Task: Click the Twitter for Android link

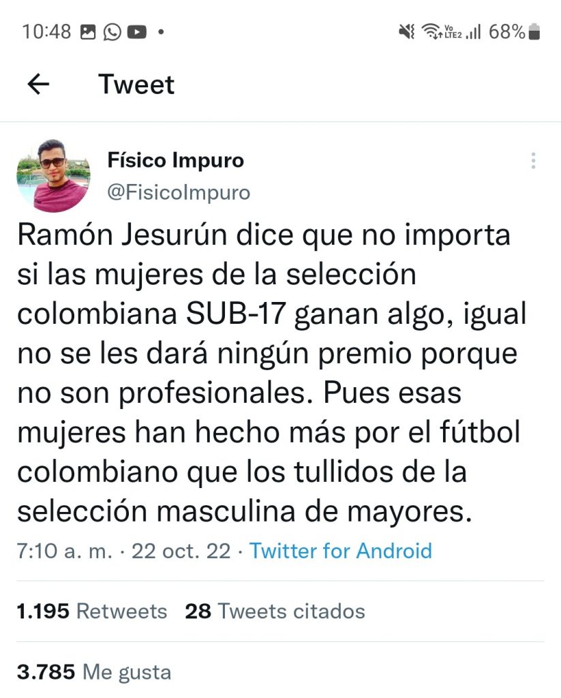Action: click(x=341, y=551)
